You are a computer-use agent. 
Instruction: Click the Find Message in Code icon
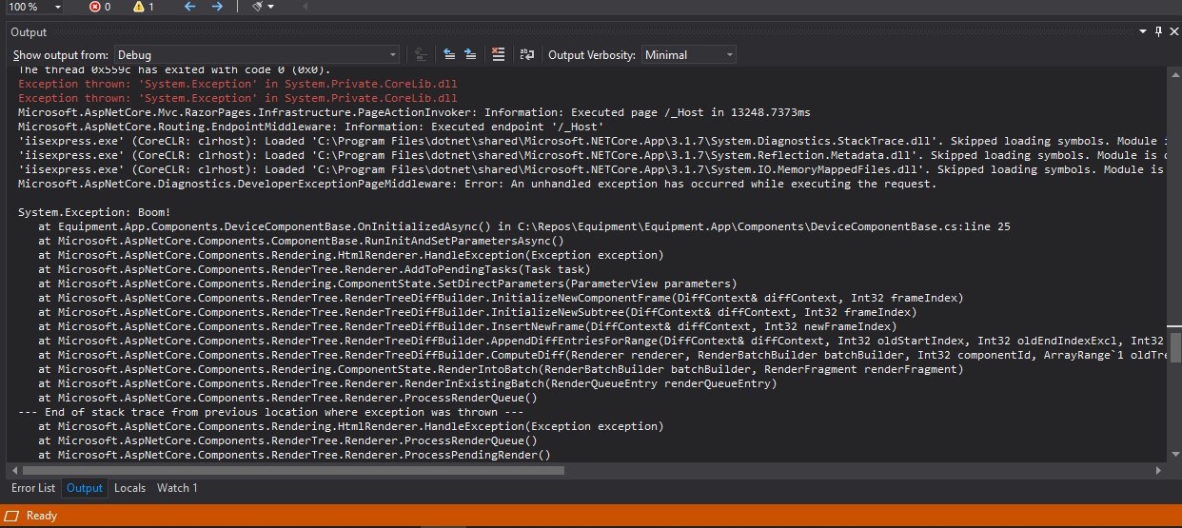tap(422, 55)
